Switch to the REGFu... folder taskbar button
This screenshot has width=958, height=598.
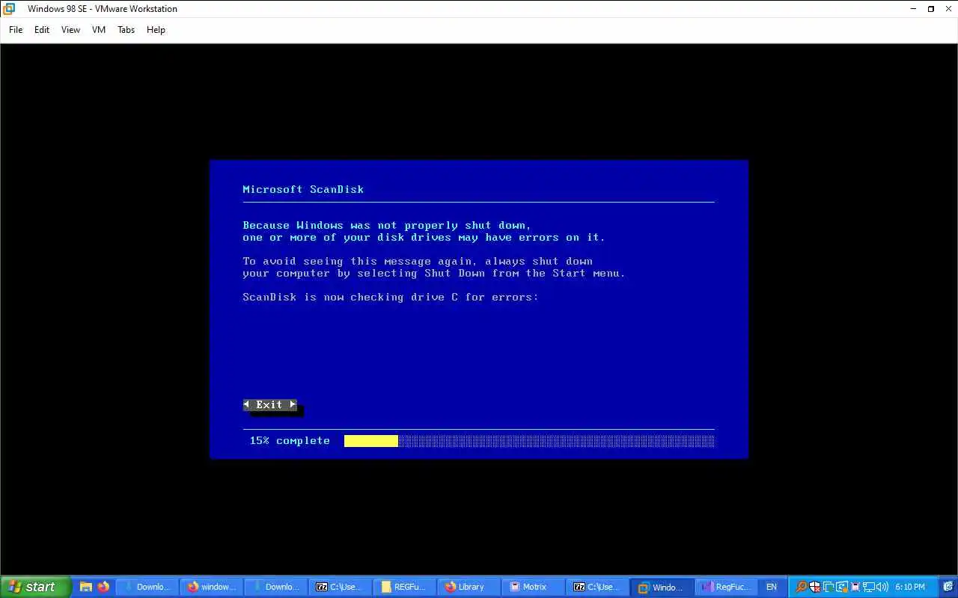[404, 587]
